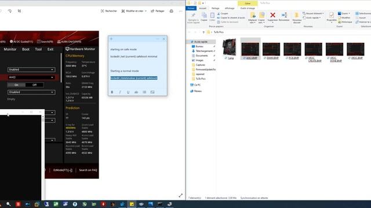Image resolution: width=371 pixels, height=208 pixels.
Task: Open the AHCI dropdown in BIOS image
Action: click(31, 77)
